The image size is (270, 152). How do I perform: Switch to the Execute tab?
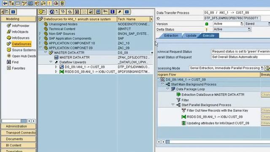208,35
